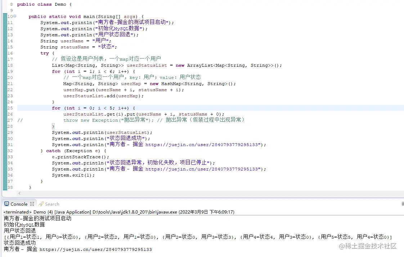Click the "try {" keyword line

point(48,53)
